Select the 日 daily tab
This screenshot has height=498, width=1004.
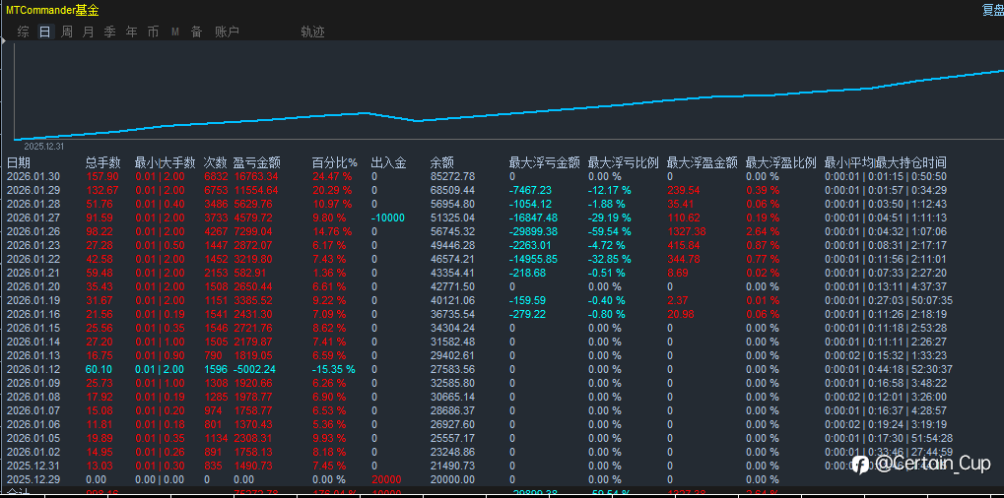tap(44, 31)
